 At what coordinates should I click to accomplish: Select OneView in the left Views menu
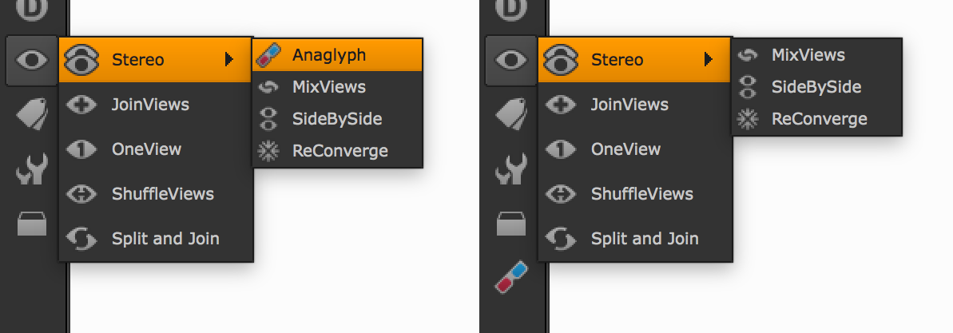click(x=146, y=149)
